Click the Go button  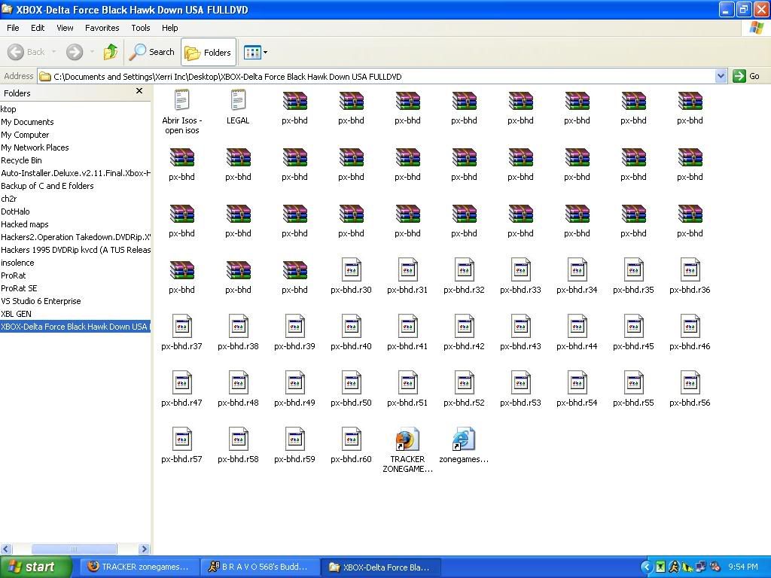746,76
